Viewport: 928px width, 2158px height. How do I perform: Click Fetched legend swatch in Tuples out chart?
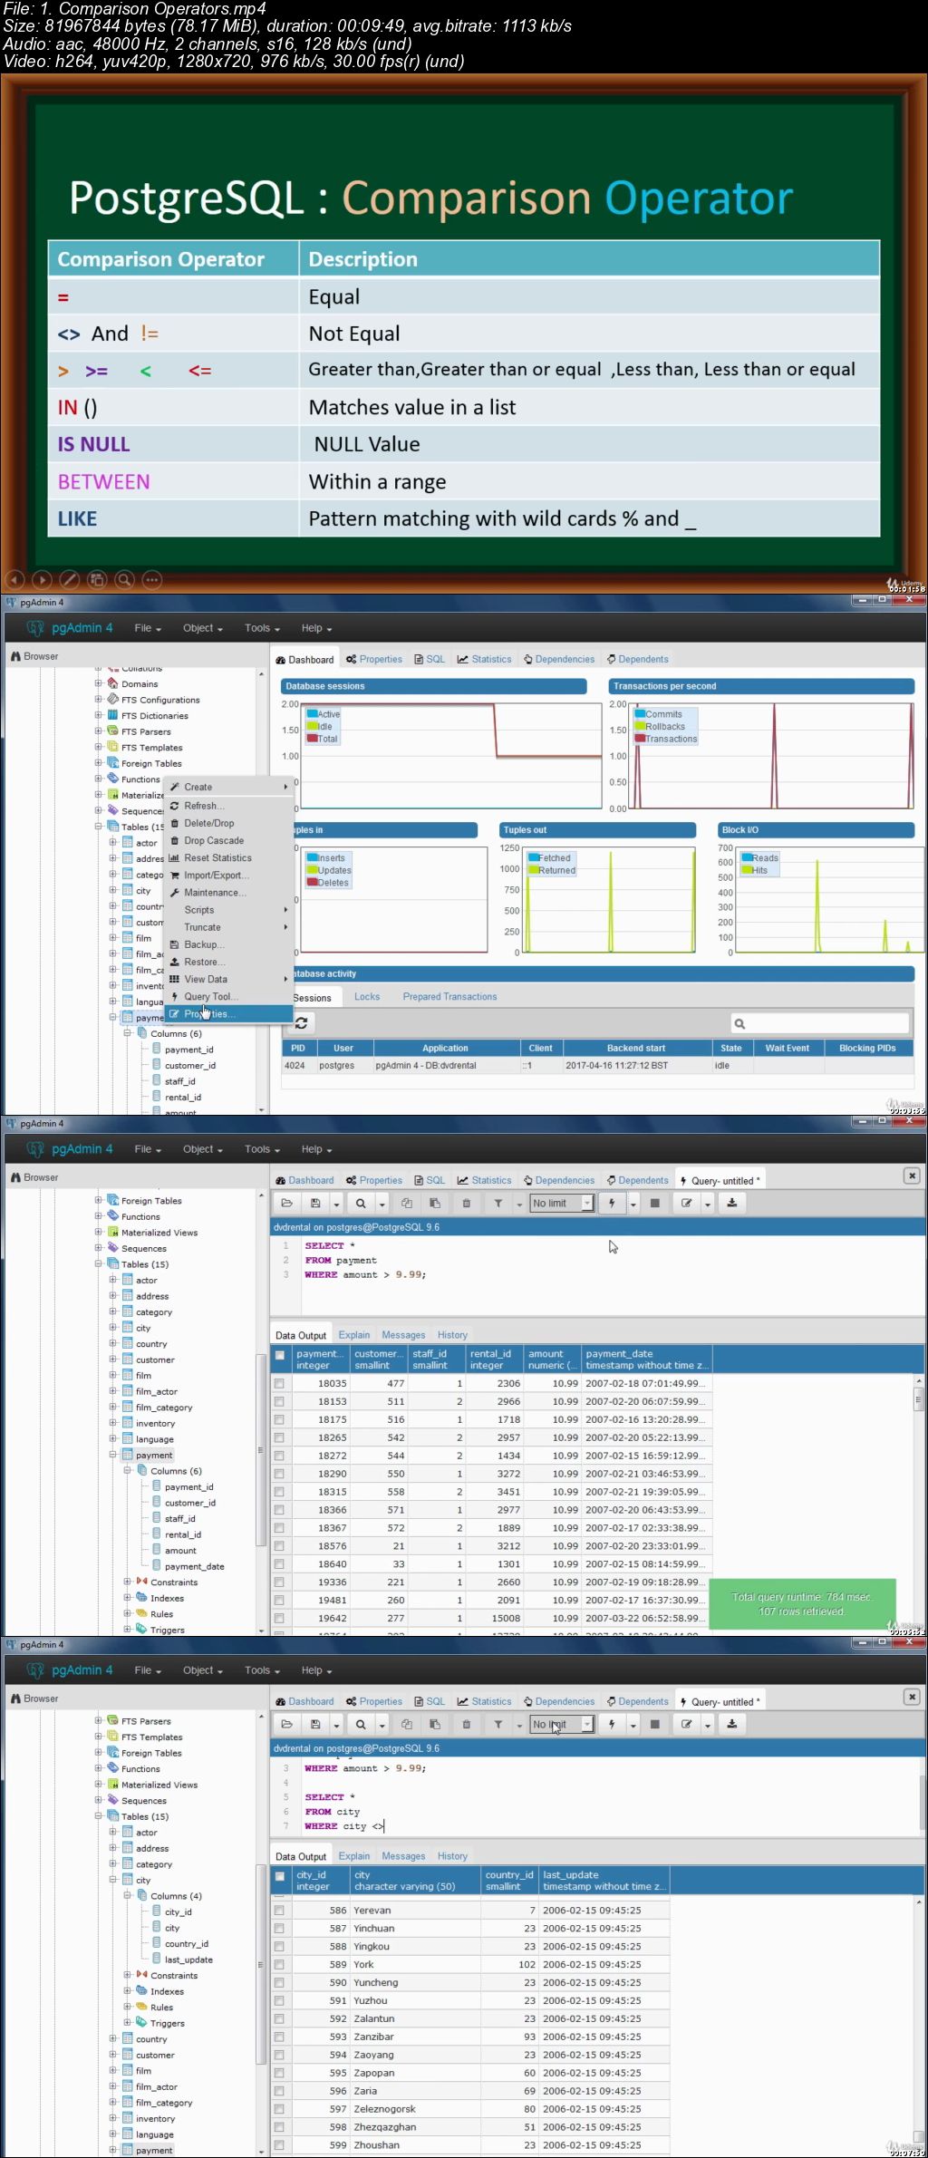point(534,857)
